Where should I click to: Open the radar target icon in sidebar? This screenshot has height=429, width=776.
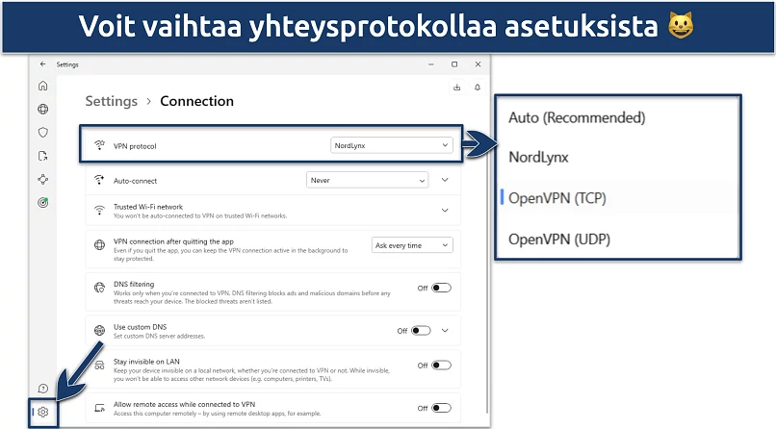click(x=43, y=203)
